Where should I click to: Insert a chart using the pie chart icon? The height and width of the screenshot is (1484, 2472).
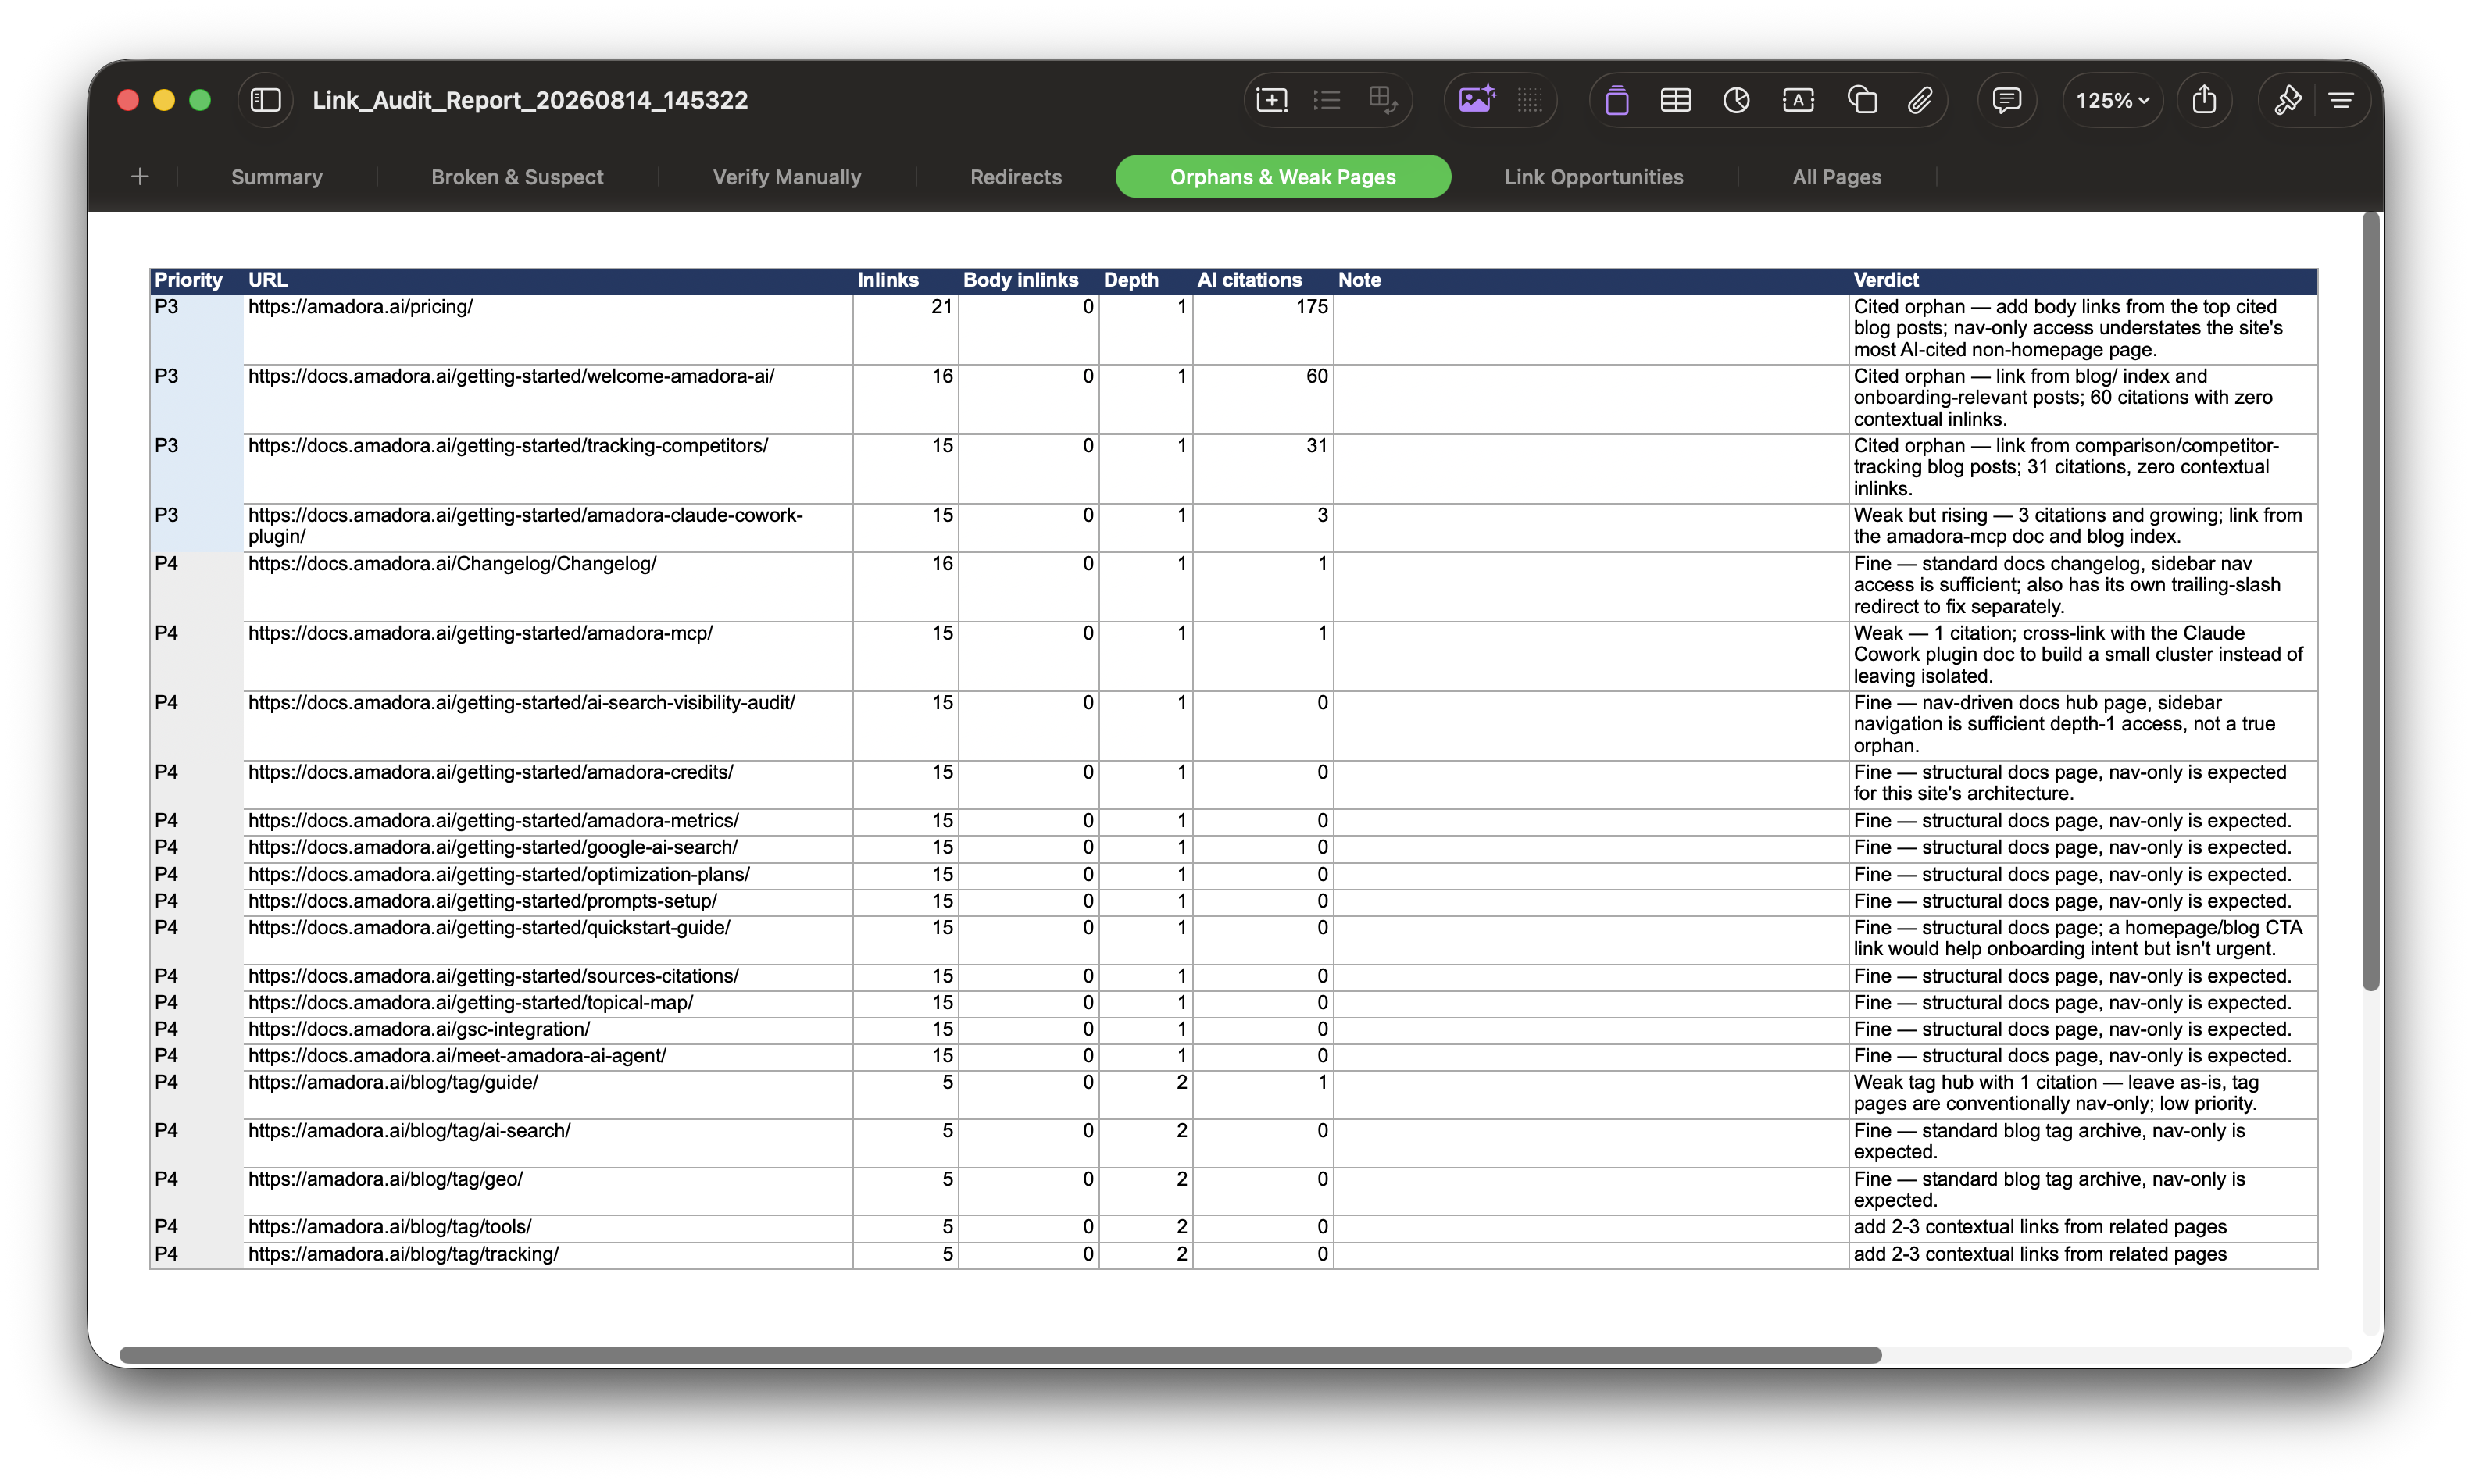(x=1737, y=100)
